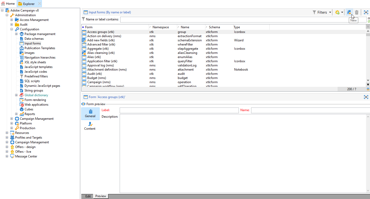370x199 pixels.
Task: Click the 'Name or label contains' search field
Action: tap(243, 19)
